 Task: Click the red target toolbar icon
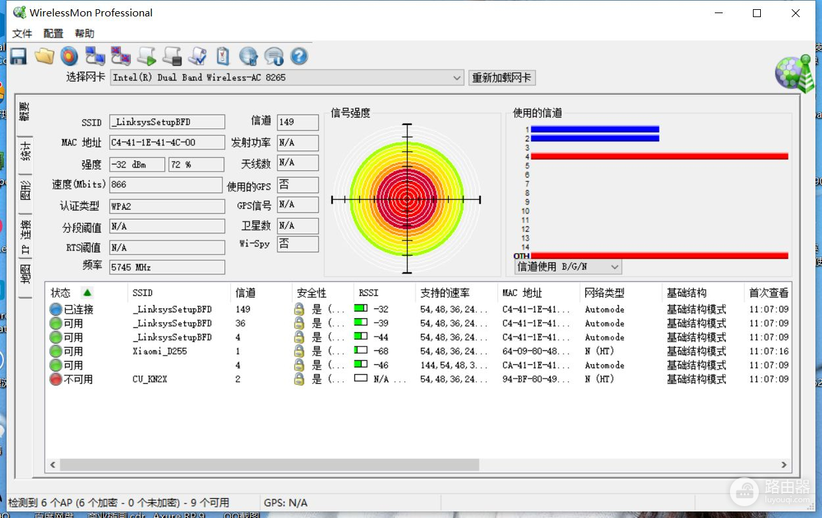[x=69, y=57]
